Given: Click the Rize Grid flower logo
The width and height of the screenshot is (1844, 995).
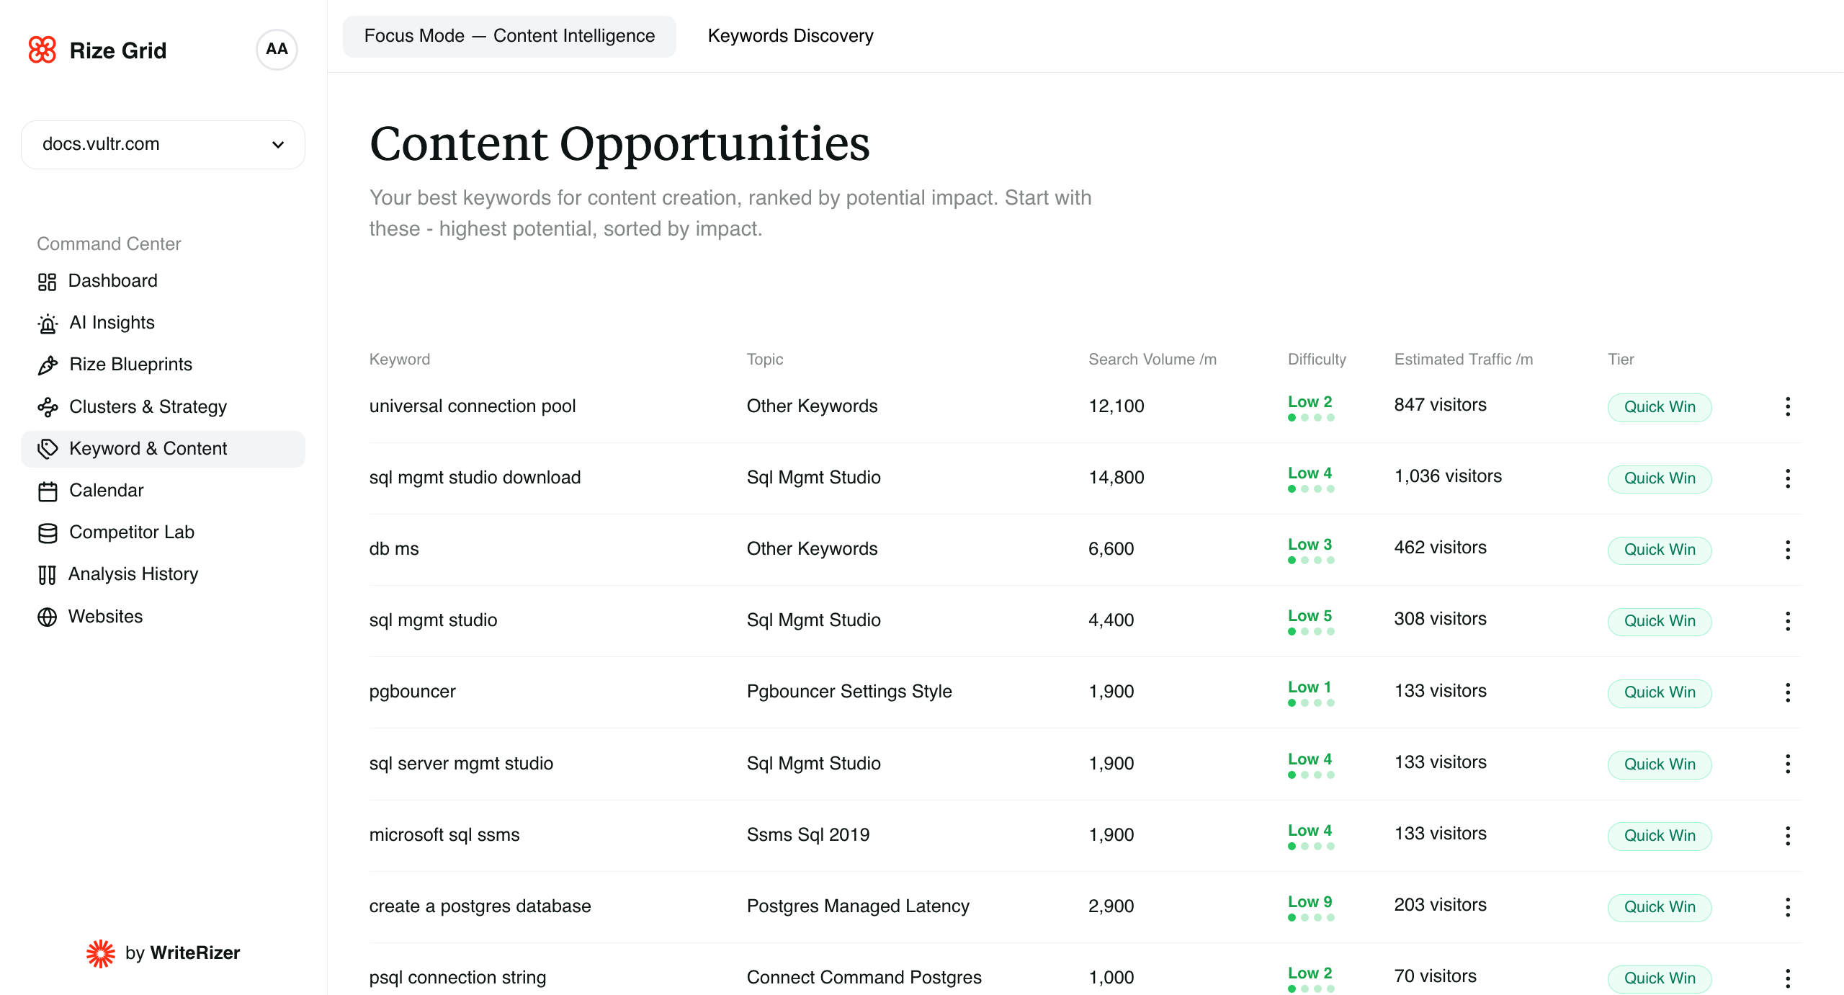Looking at the screenshot, I should [42, 50].
